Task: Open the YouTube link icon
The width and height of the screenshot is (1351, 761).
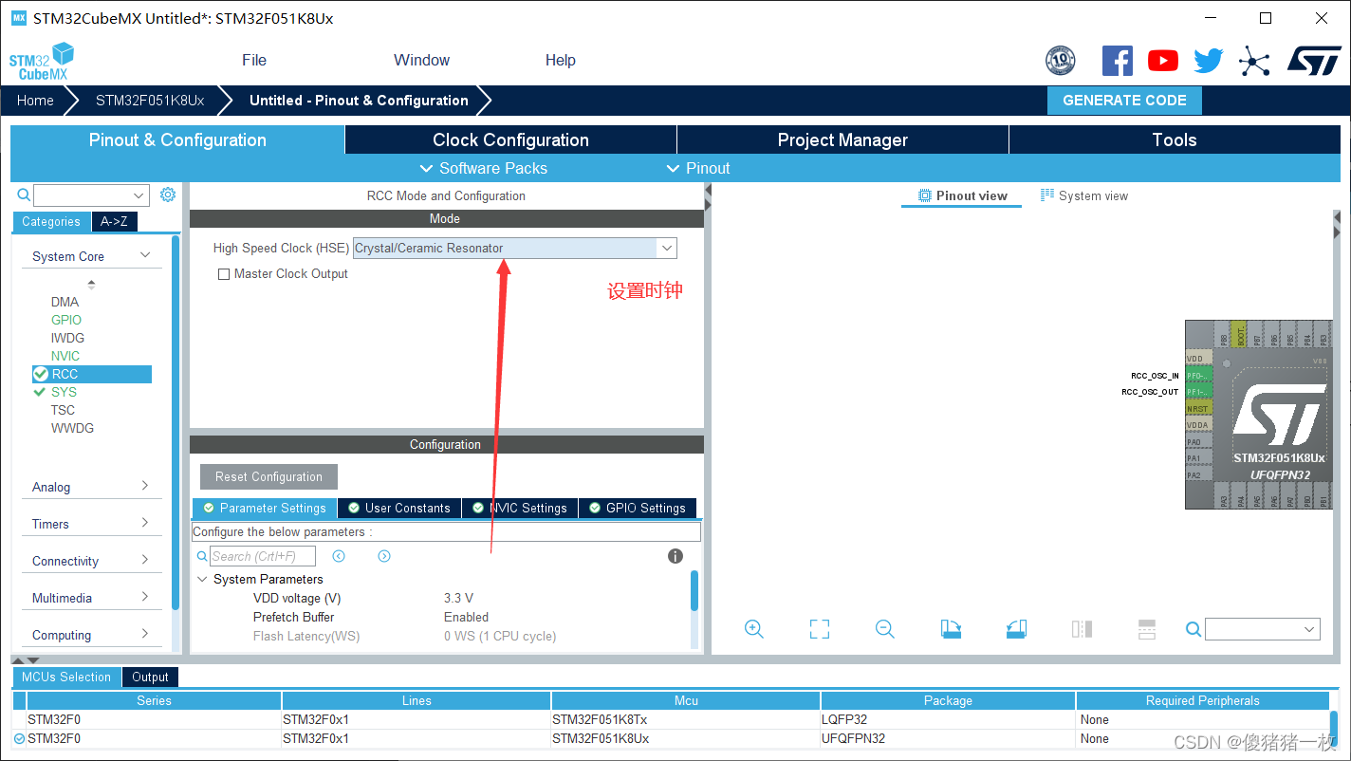Action: pyautogui.click(x=1163, y=61)
